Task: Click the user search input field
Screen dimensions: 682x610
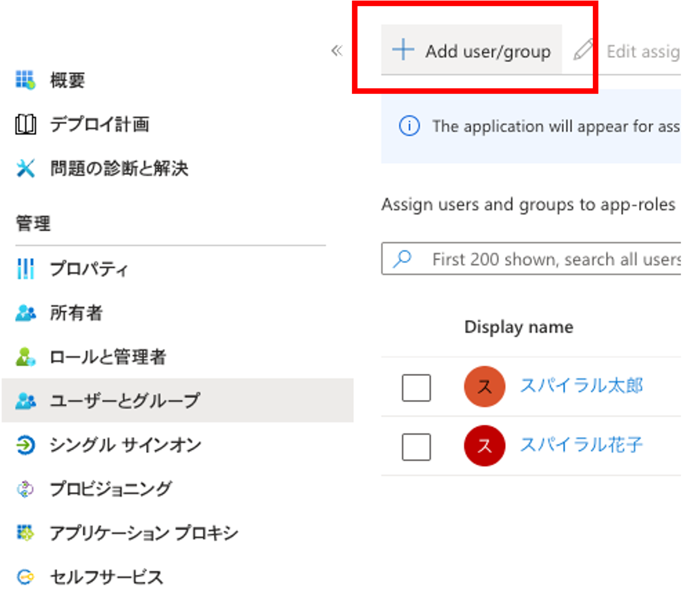Action: click(553, 259)
